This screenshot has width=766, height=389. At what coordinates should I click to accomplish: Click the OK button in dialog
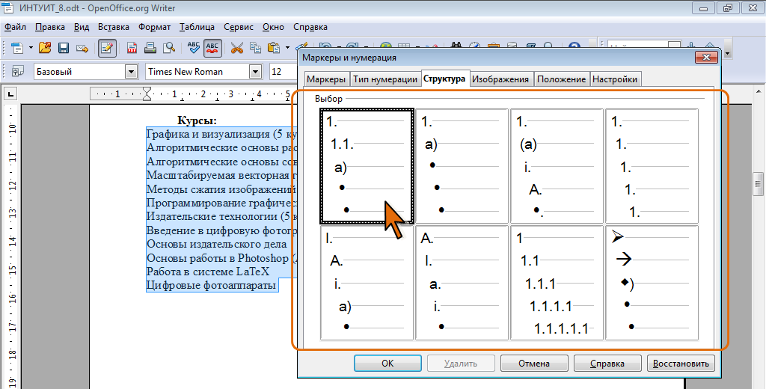[x=387, y=364]
